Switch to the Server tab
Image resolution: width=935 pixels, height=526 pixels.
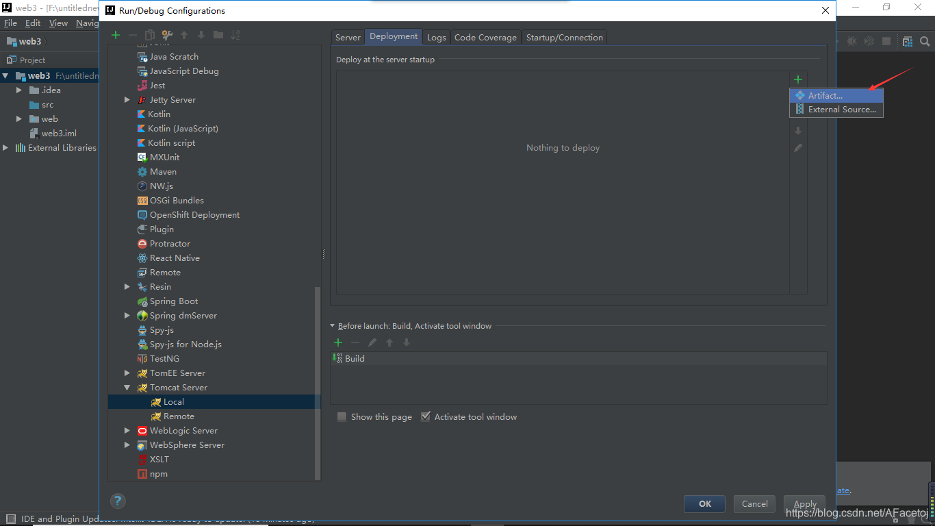click(348, 38)
